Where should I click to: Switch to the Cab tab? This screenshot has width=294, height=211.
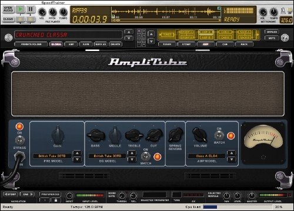tap(225, 45)
